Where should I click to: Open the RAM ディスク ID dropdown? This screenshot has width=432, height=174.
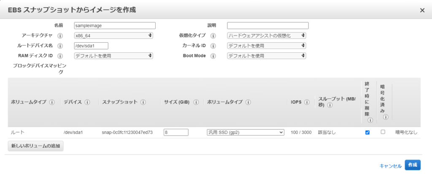tap(113, 56)
